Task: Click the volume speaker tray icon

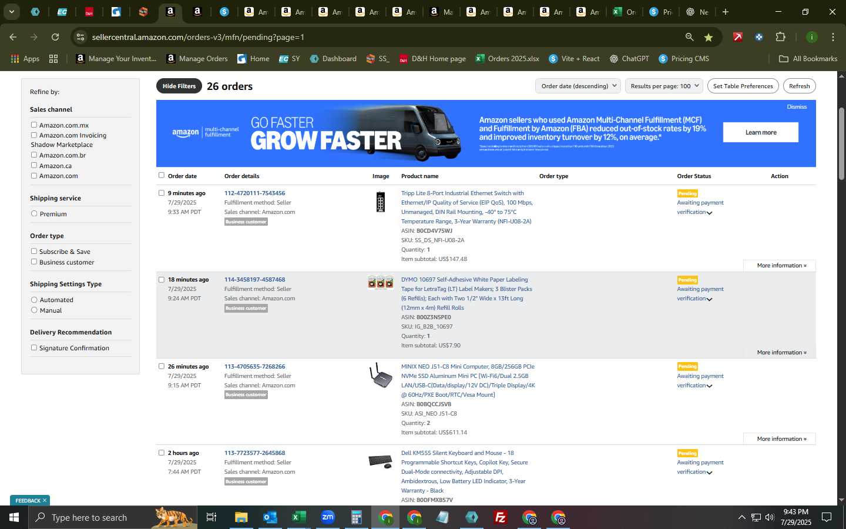Action: [770, 517]
